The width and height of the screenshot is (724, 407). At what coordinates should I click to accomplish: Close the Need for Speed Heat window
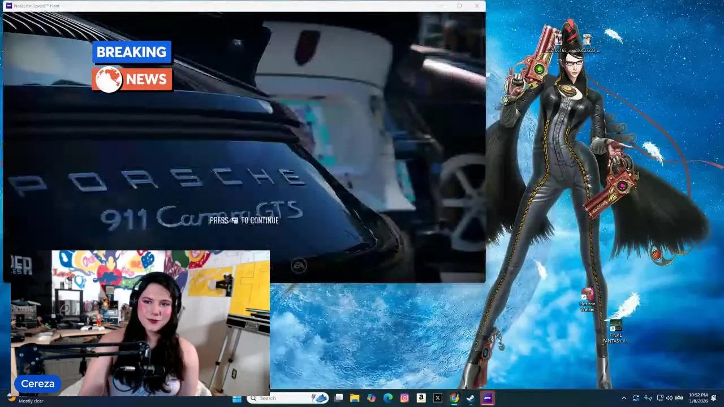(477, 6)
